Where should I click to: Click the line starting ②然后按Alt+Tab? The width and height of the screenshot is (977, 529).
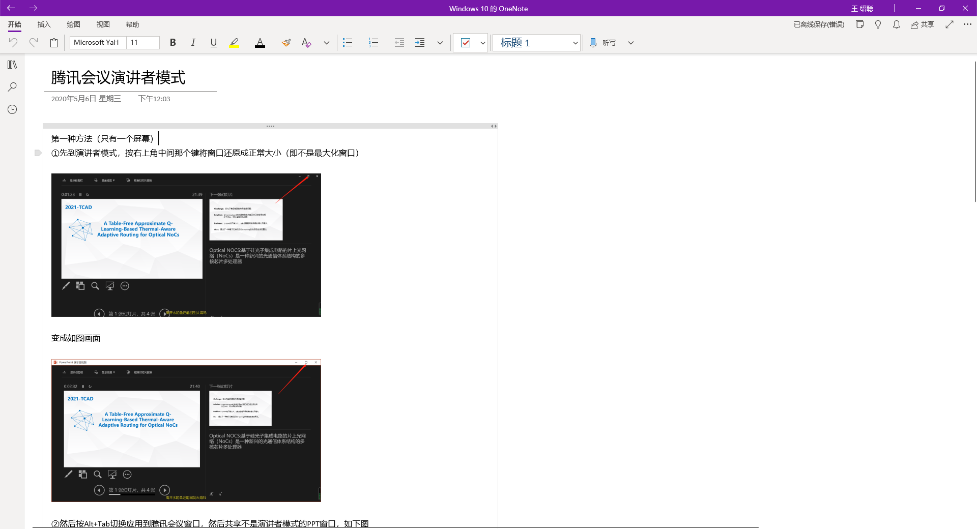pos(210,523)
